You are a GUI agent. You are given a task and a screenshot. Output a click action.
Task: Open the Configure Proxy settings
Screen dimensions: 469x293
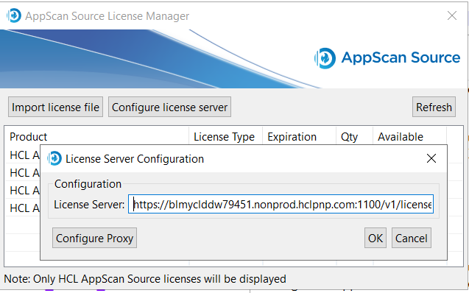pyautogui.click(x=94, y=238)
